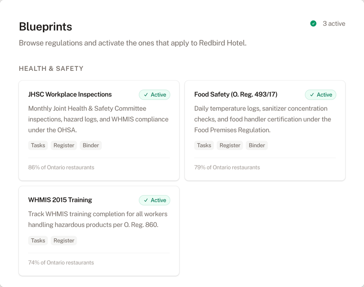This screenshot has width=364, height=287.
Task: Click 86% of Ontario restaurants footer
Action: (x=61, y=167)
